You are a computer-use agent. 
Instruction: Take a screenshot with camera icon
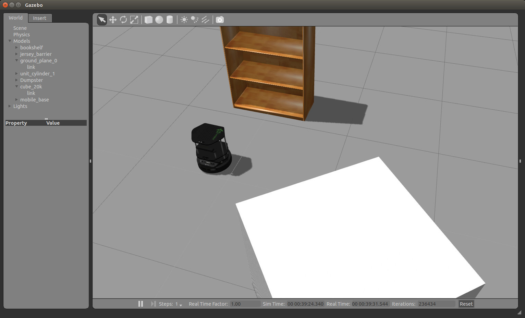point(220,20)
